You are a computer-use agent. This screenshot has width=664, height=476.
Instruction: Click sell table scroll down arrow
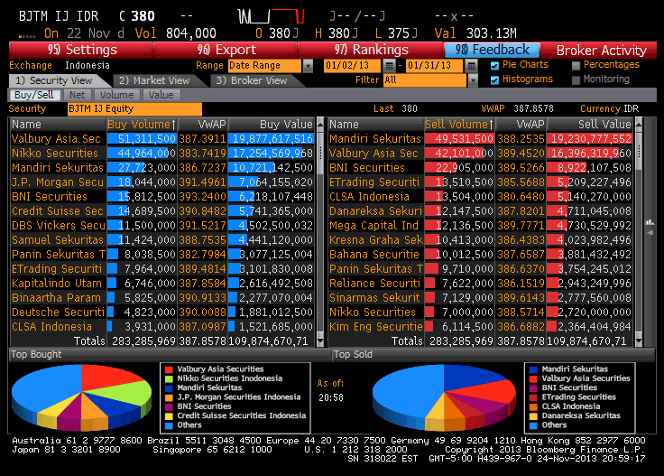[639, 341]
